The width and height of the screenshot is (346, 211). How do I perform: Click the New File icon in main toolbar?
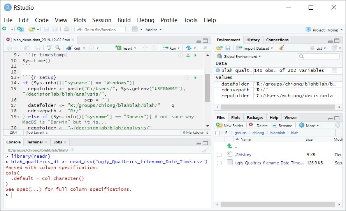pos(4,29)
